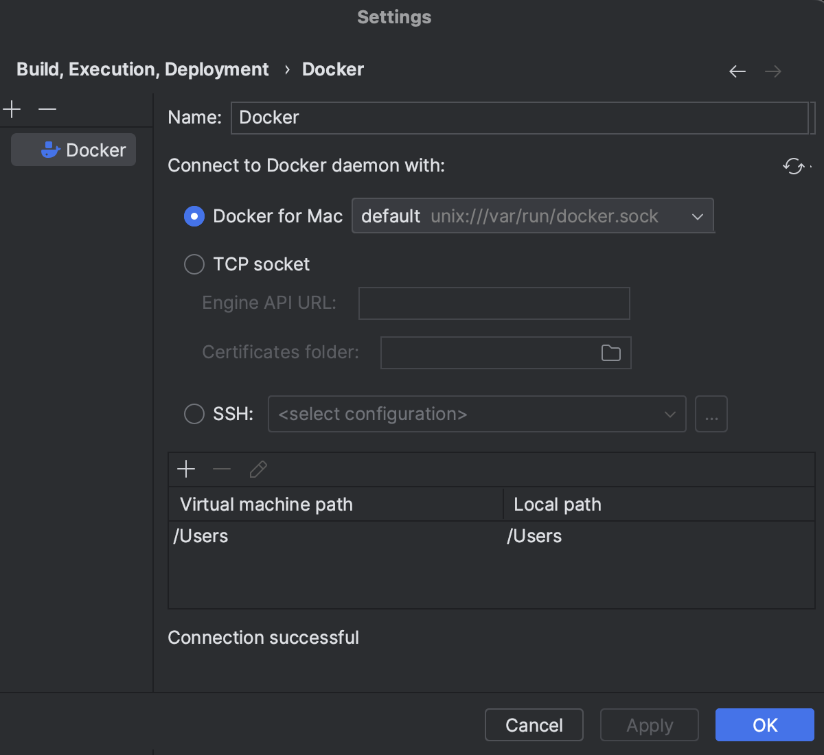
Task: Open the Docker for Mac socket dropdown
Action: pos(698,216)
